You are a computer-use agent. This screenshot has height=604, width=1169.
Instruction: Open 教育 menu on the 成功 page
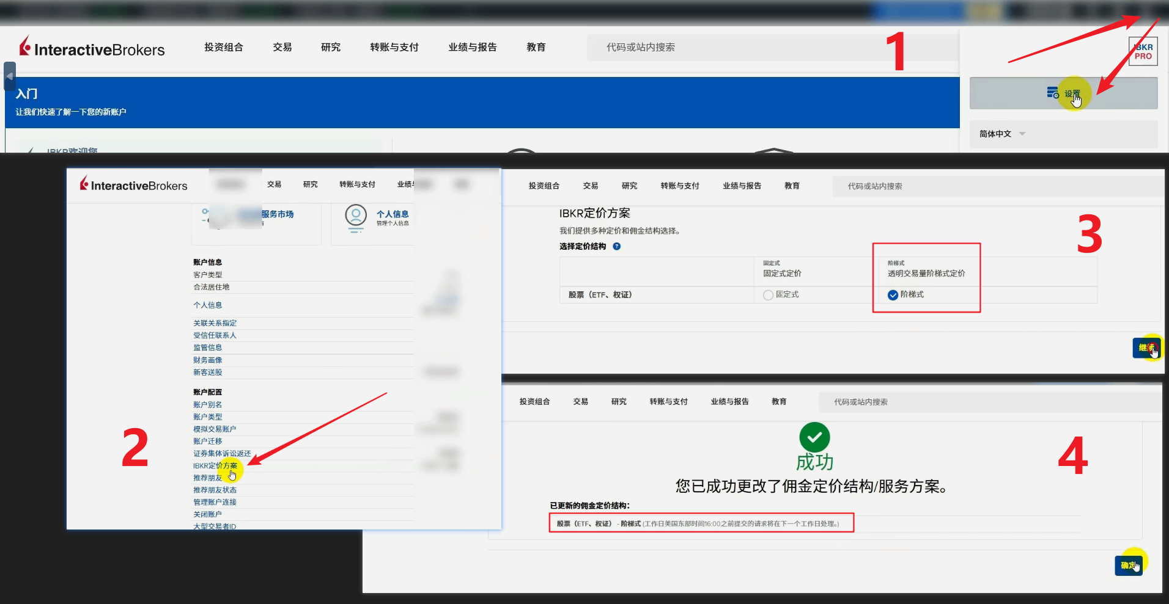coord(779,401)
